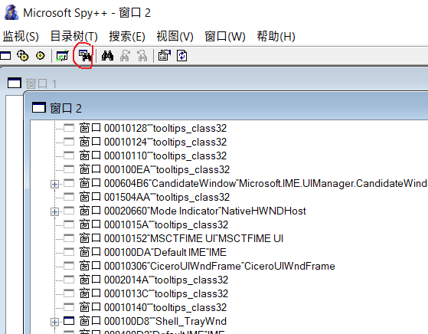Open the Threads view gear icon
428x334 pixels.
41,56
